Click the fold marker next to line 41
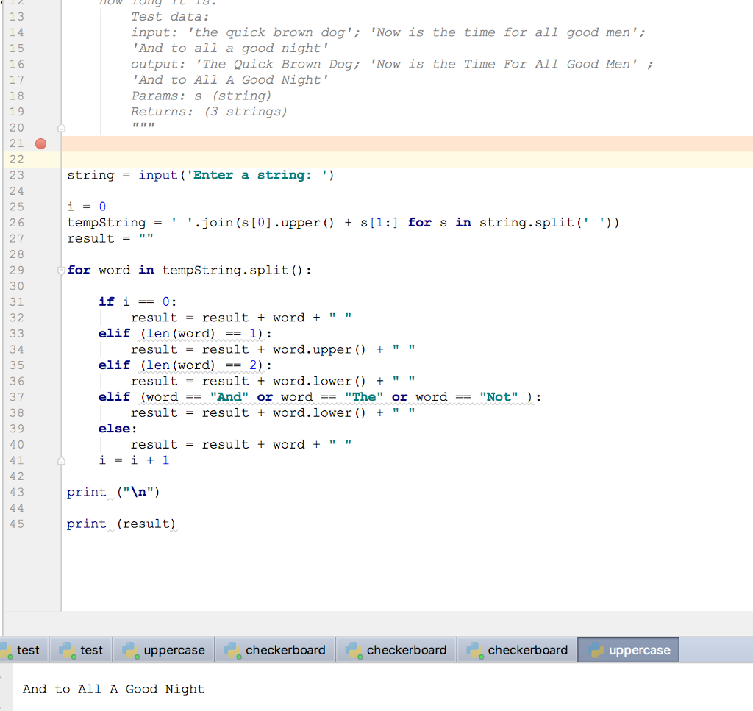The width and height of the screenshot is (753, 711). pyautogui.click(x=62, y=460)
